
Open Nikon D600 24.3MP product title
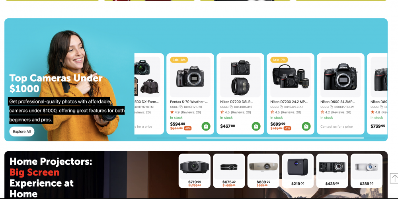(x=338, y=102)
